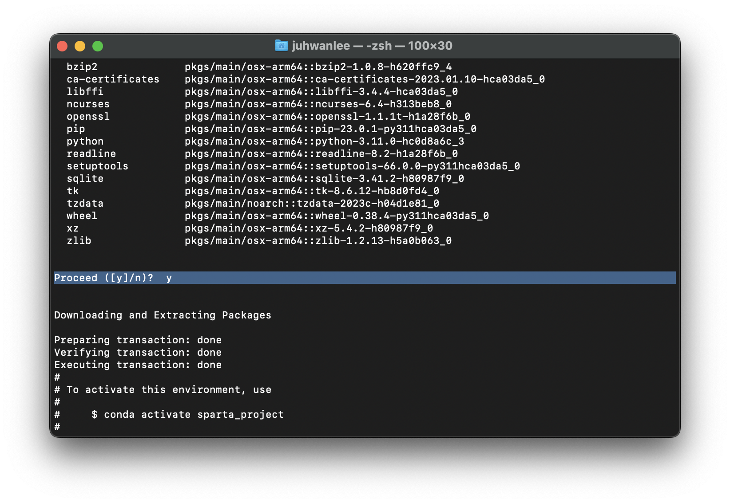The width and height of the screenshot is (730, 503).
Task: Click the 'xz-5.4.2-h80987f9_0' path
Action: point(374,228)
